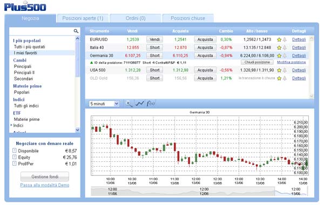This screenshot has height=205, width=324.
Task: Click Acquista for USA 500
Action: click(x=205, y=70)
